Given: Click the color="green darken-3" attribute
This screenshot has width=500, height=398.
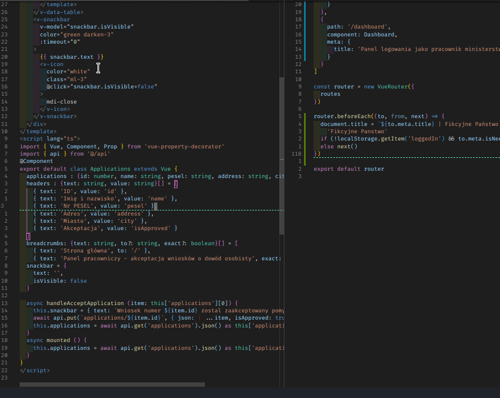Looking at the screenshot, I should coord(77,35).
